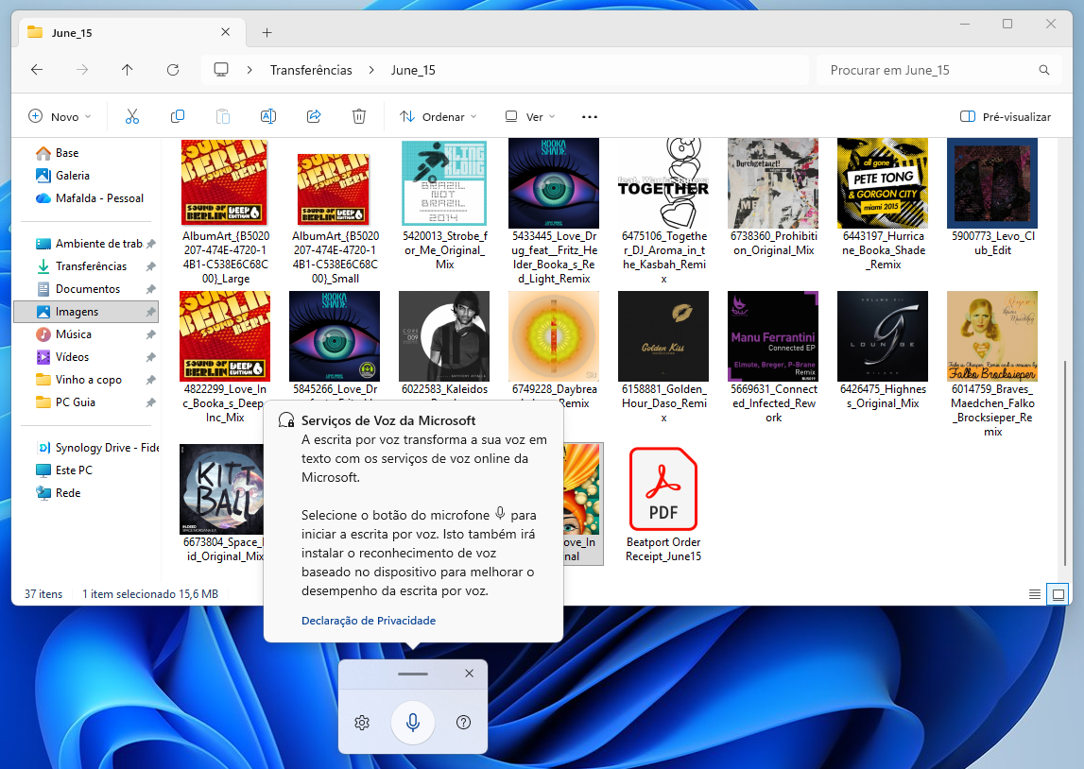Close the voice typing toolbar

pyautogui.click(x=470, y=674)
